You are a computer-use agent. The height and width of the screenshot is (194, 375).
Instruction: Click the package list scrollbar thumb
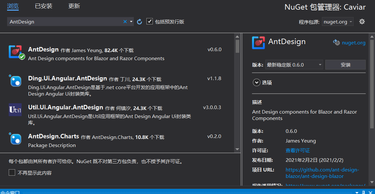click(x=237, y=46)
